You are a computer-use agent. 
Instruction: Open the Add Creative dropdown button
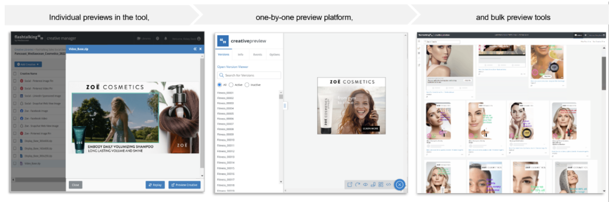point(28,64)
